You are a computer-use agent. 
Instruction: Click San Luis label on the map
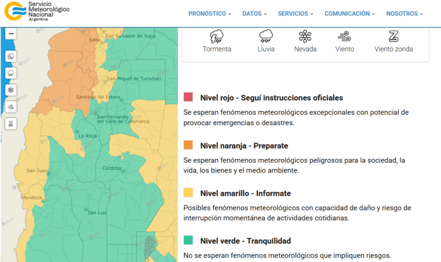click(x=97, y=213)
